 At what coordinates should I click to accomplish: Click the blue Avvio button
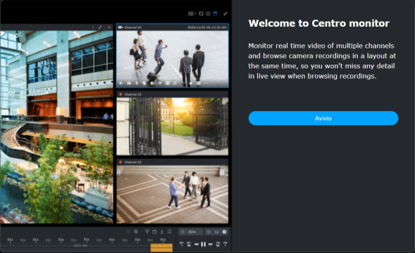(x=323, y=118)
